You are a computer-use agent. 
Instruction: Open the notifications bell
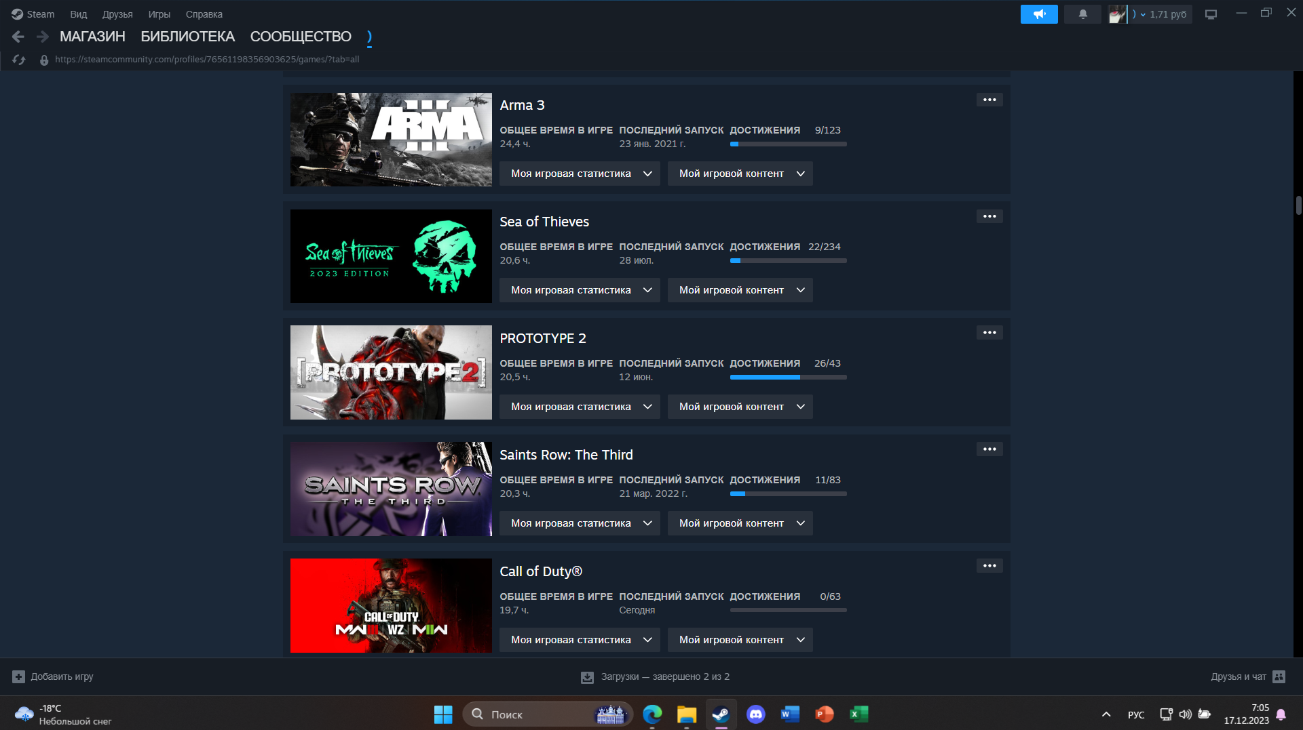coord(1082,14)
